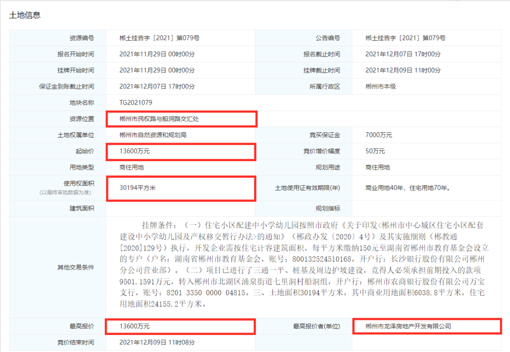Click the resource number value 郴土挂告字〔2021〕第079号
The image size is (510, 352).
coord(160,38)
